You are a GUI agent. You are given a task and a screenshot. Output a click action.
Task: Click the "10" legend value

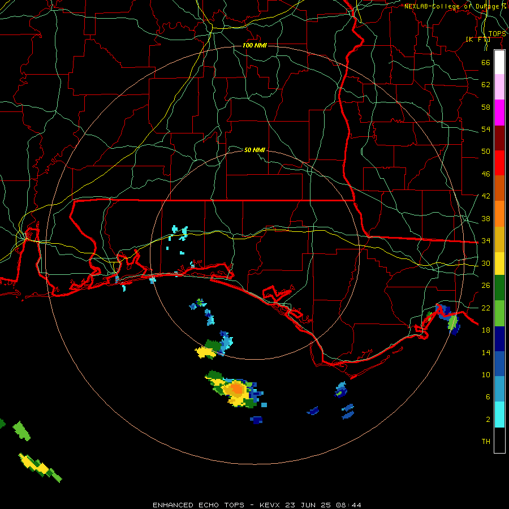point(486,374)
